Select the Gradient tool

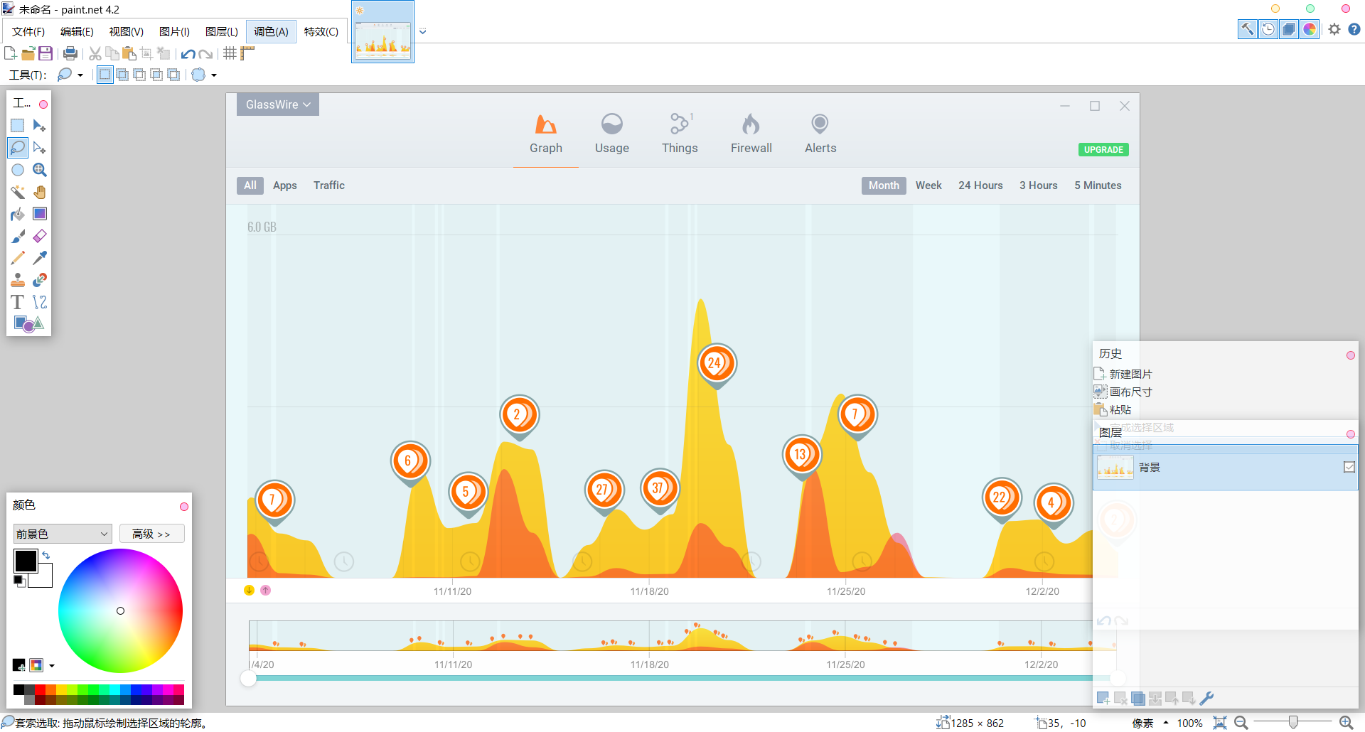click(40, 214)
